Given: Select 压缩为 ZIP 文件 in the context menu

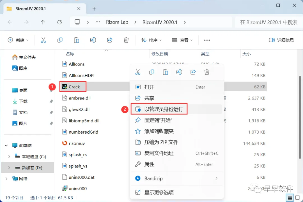Looking at the screenshot, I should click(177, 142).
